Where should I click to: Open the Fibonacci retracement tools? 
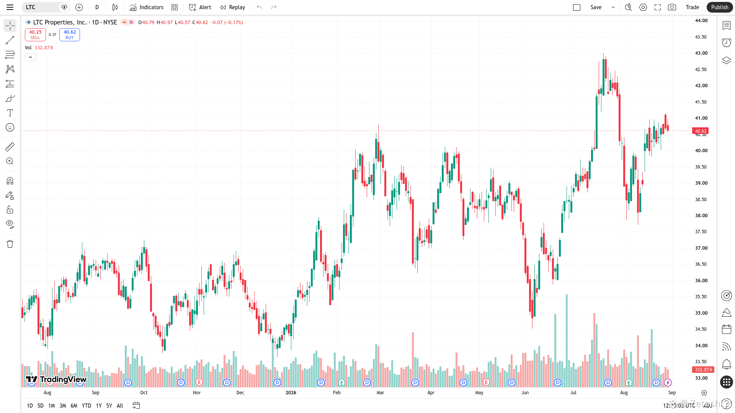click(10, 55)
